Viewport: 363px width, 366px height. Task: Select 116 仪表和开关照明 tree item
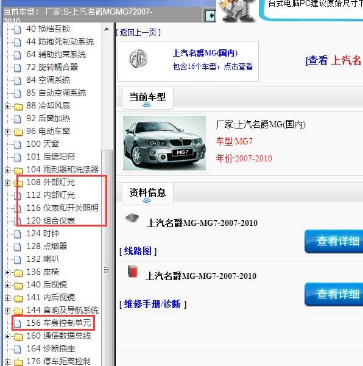click(x=62, y=208)
